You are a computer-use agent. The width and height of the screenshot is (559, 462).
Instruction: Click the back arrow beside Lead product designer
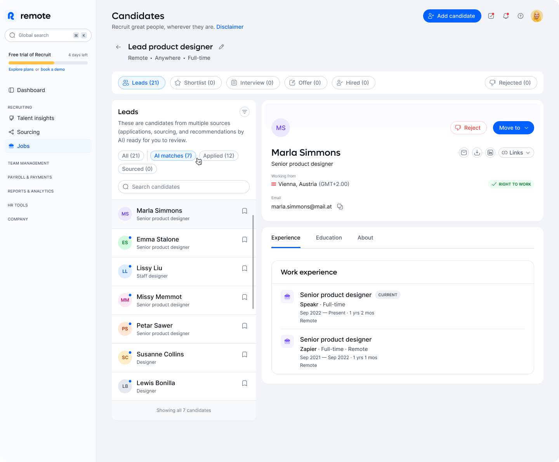tap(118, 47)
